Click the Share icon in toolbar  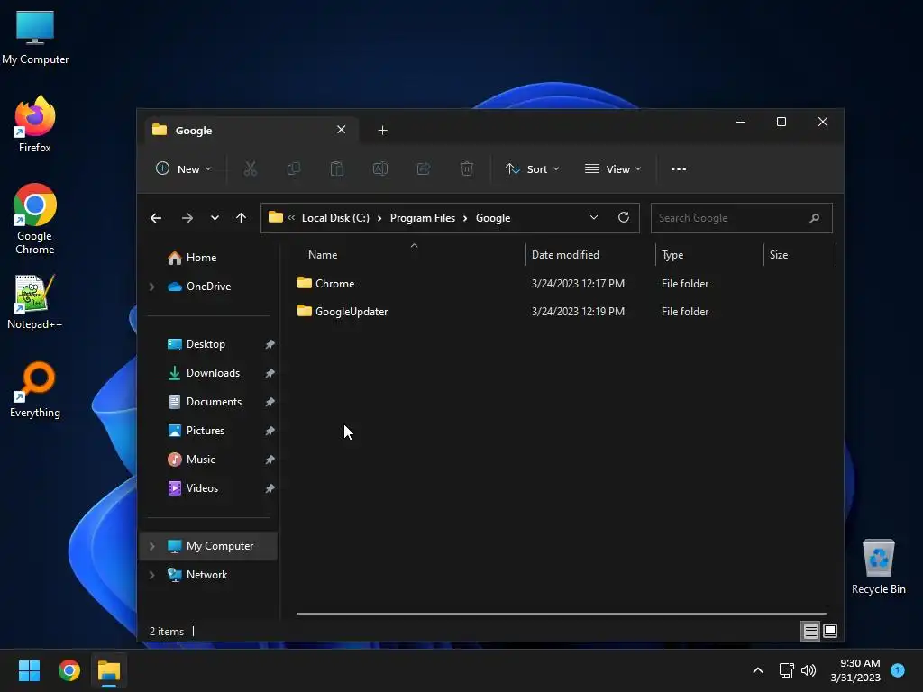(x=424, y=168)
